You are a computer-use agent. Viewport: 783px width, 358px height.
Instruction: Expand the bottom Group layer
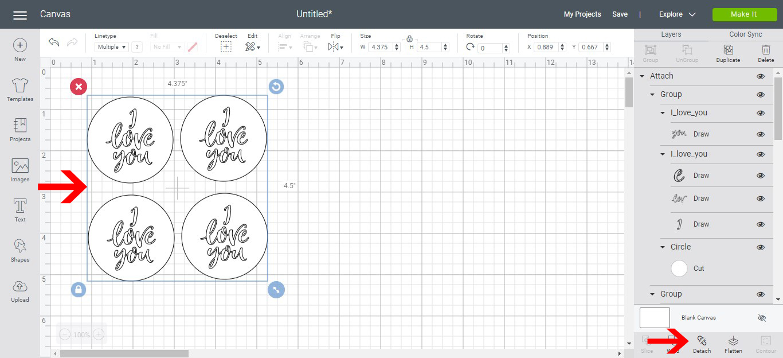(652, 294)
